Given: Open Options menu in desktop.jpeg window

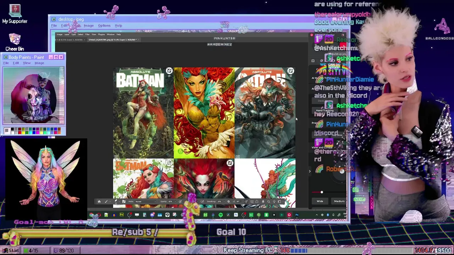Looking at the screenshot, I should click(x=104, y=25).
